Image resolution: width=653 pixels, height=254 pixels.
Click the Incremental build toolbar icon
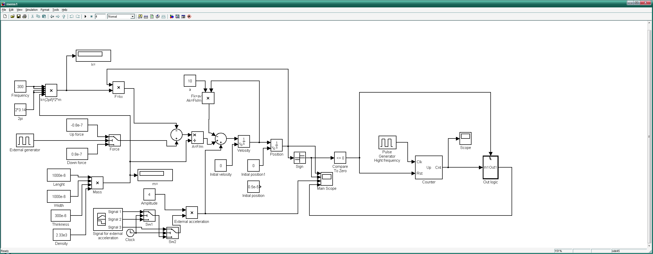point(140,17)
